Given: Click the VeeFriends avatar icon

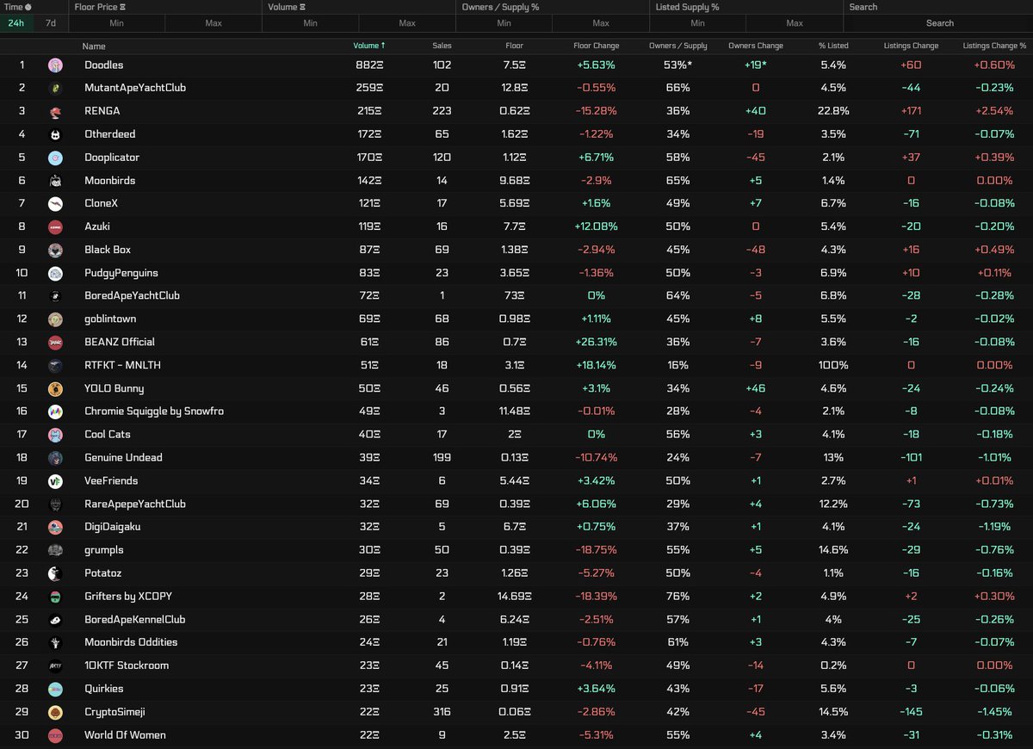Looking at the screenshot, I should pos(55,481).
